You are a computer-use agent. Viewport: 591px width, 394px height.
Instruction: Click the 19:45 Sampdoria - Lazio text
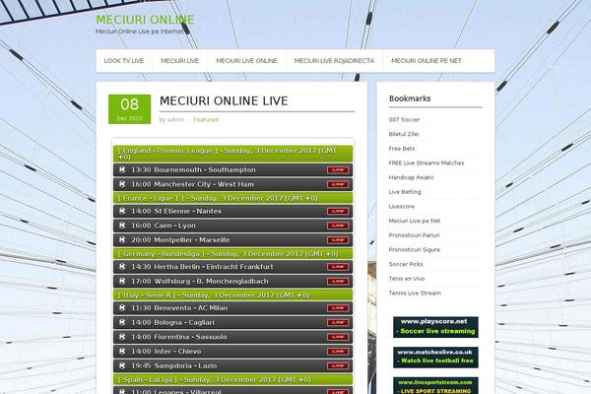(174, 365)
